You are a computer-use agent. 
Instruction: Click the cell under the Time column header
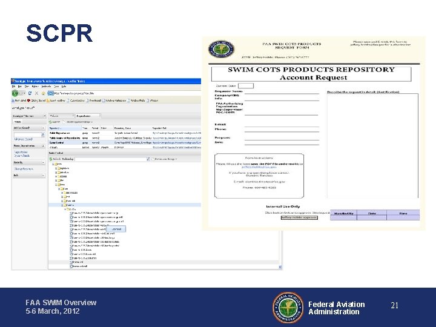pyautogui.click(x=403, y=218)
